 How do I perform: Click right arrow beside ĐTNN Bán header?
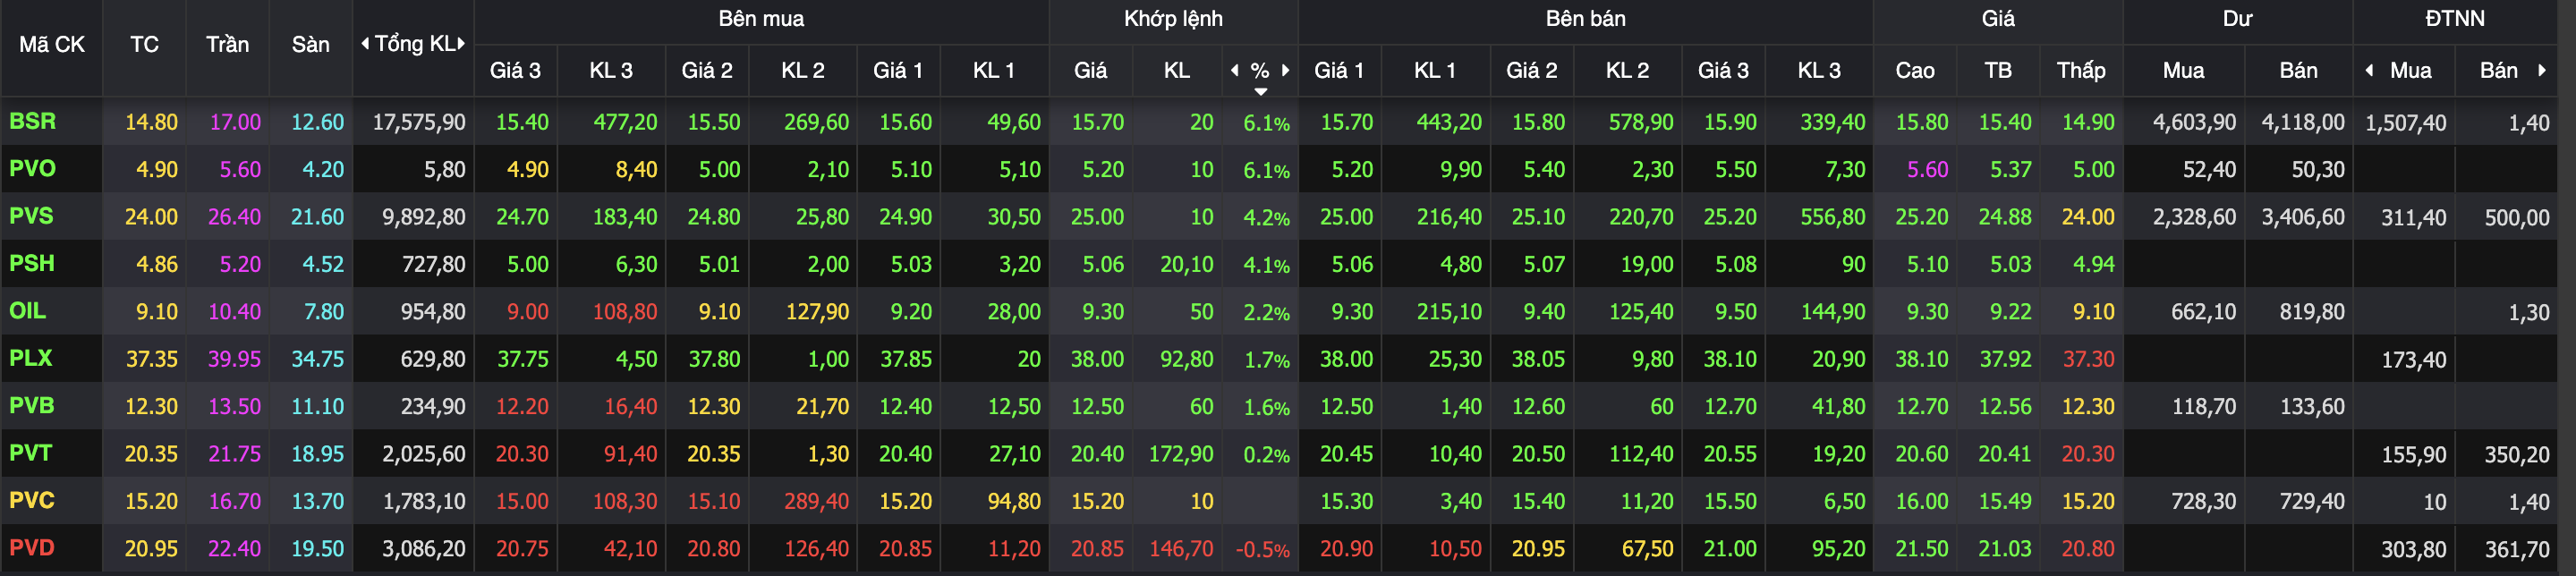[2541, 70]
